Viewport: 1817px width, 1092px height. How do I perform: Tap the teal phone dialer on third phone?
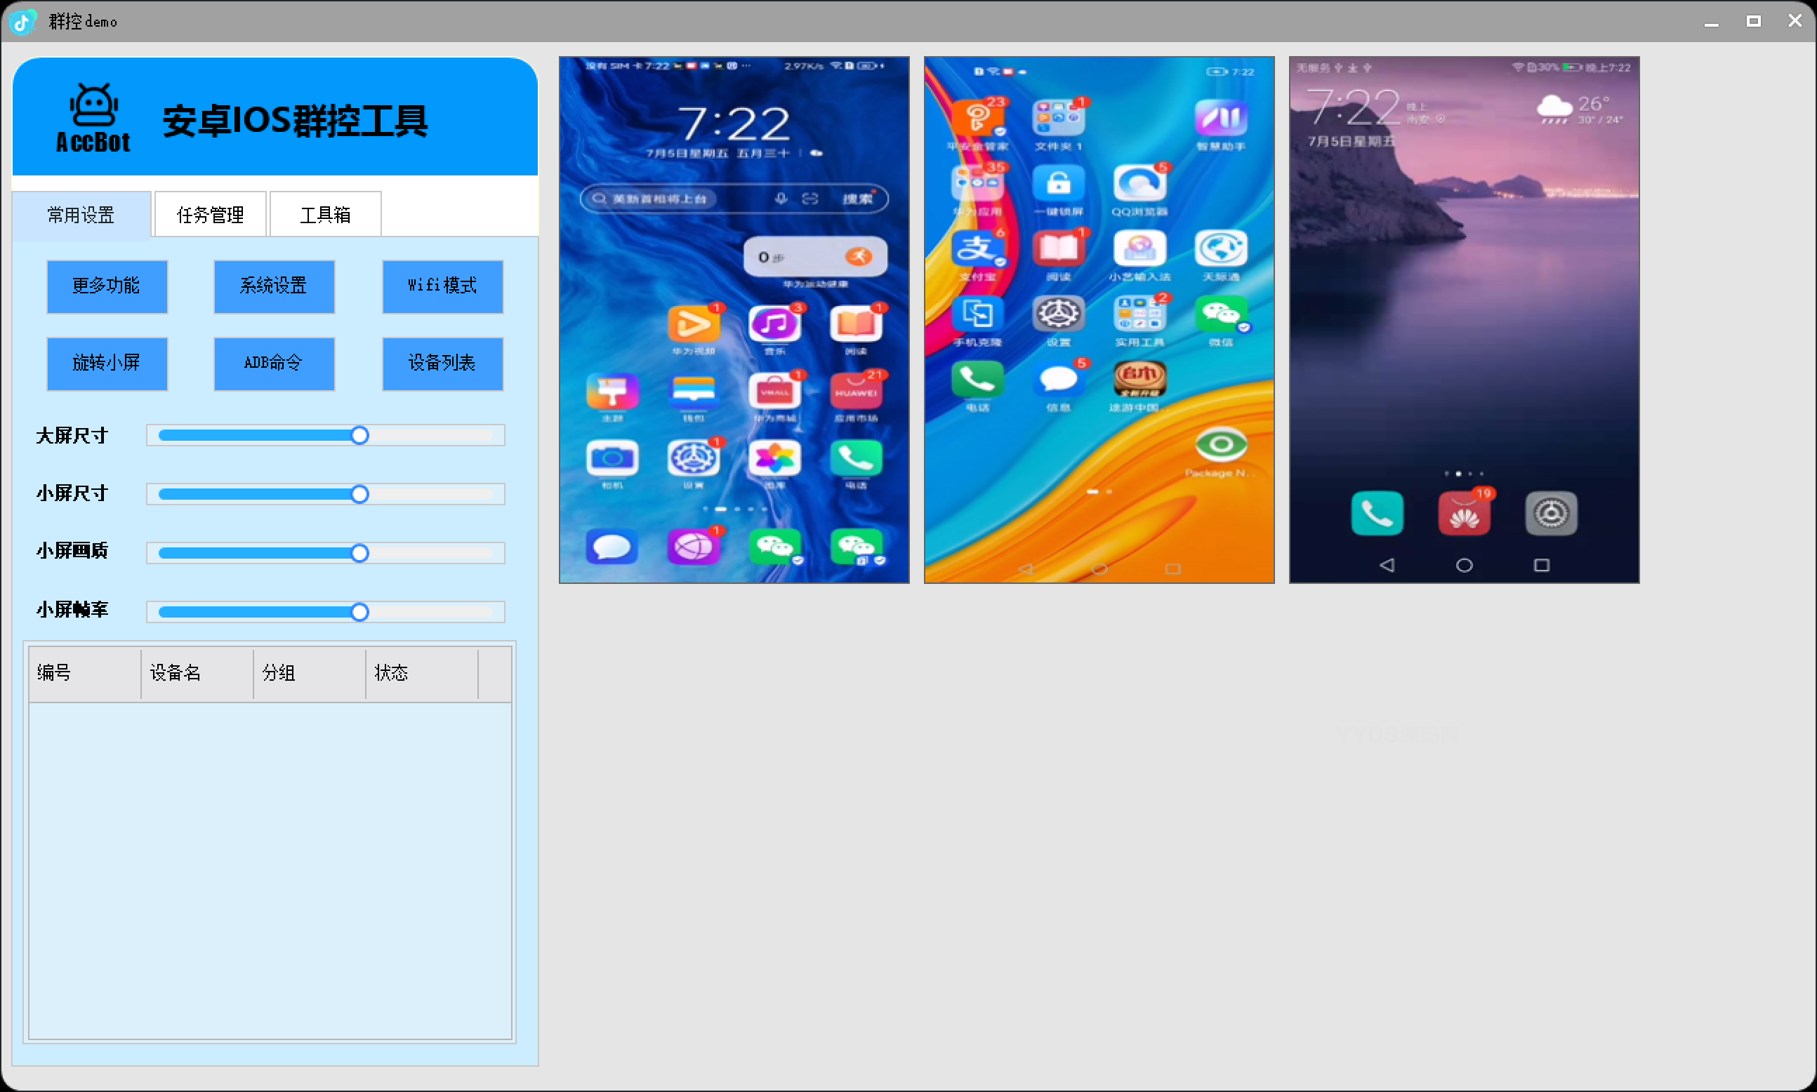tap(1376, 514)
